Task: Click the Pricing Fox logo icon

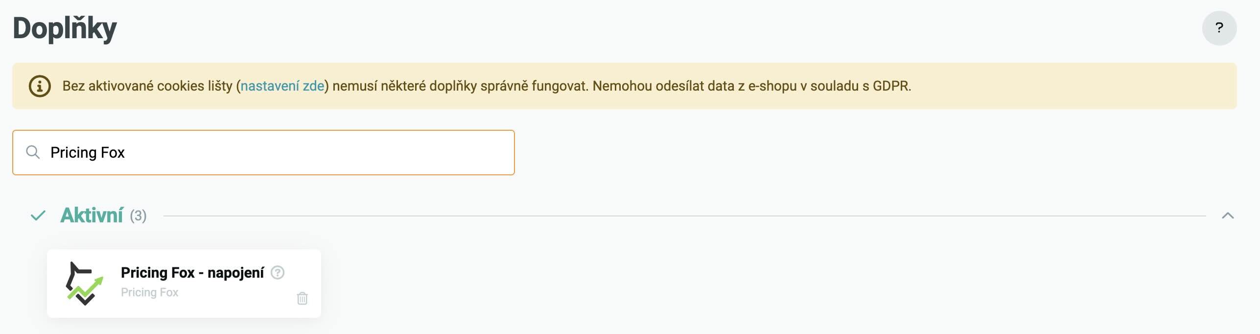Action: click(x=85, y=284)
